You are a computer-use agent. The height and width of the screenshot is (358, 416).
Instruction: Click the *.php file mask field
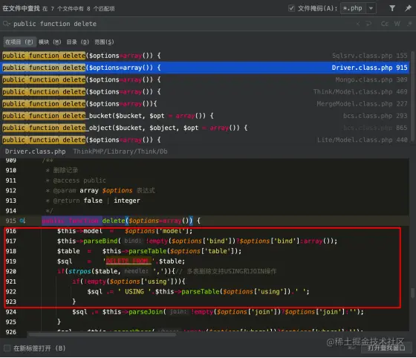coord(354,8)
